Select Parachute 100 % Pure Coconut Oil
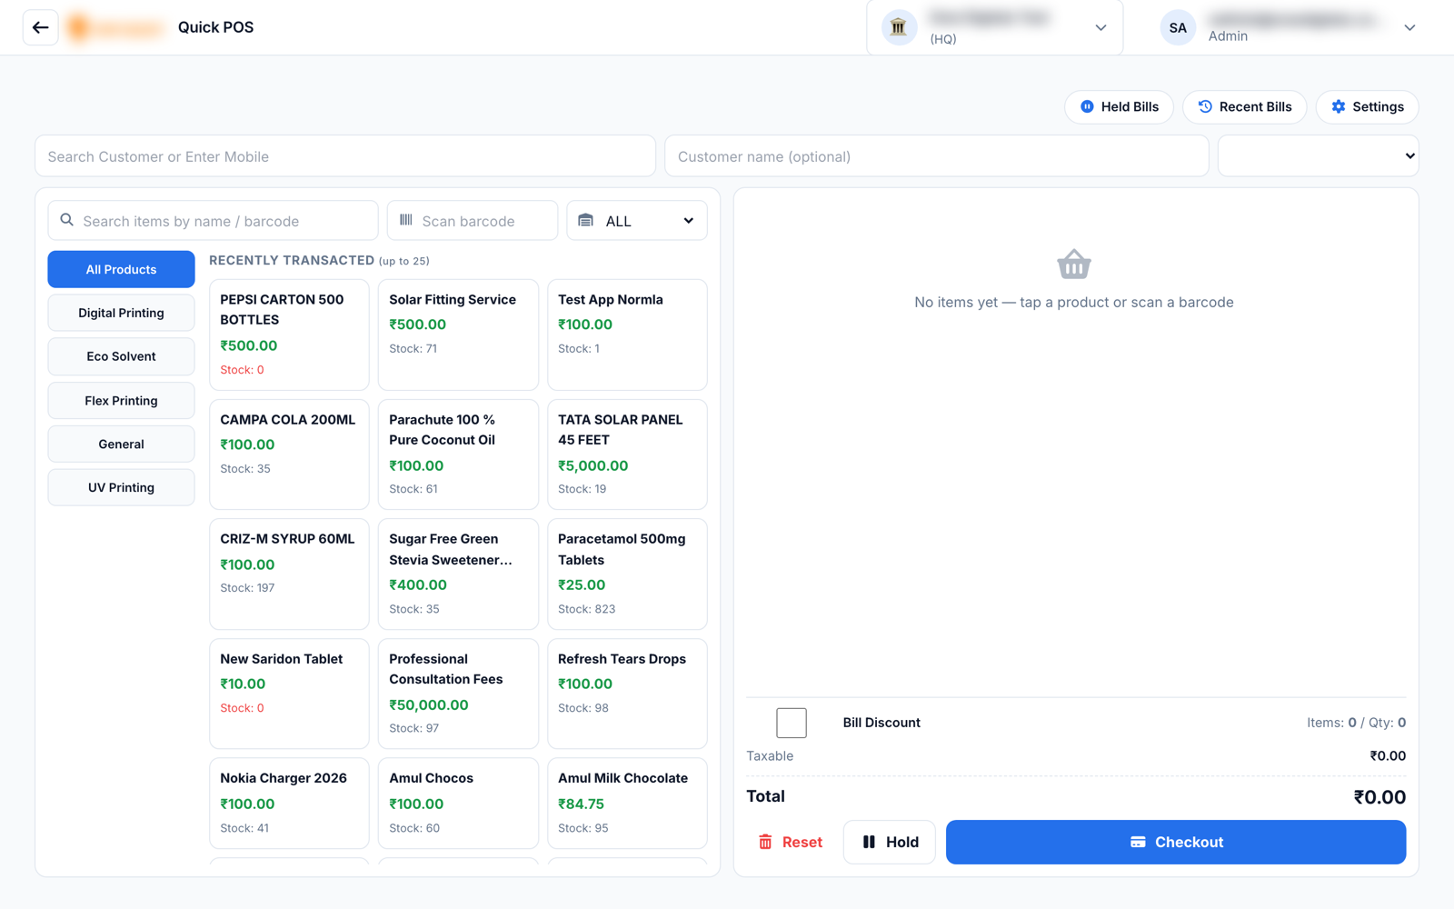Screen dimensions: 1454x909 pyautogui.click(x=458, y=454)
